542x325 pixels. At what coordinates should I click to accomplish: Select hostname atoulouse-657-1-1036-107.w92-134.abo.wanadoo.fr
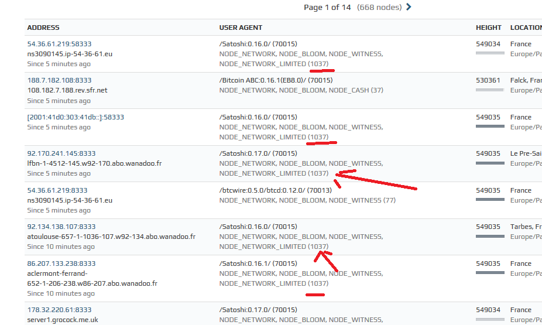(111, 237)
